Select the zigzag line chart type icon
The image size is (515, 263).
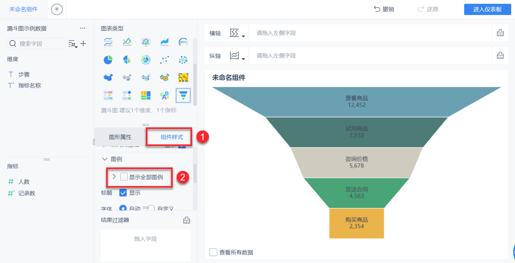pyautogui.click(x=127, y=42)
